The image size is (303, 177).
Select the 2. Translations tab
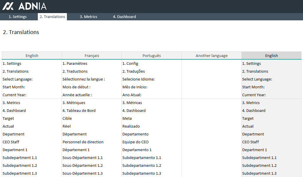coord(52,17)
